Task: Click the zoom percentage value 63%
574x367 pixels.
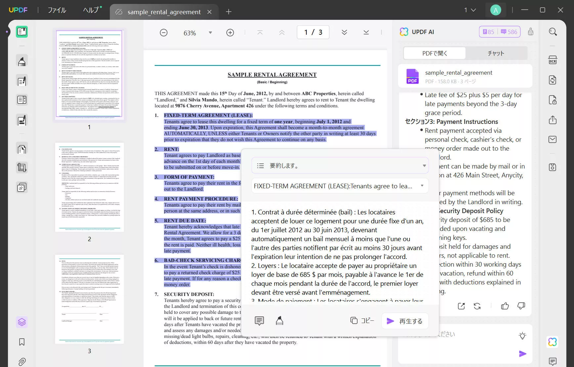Action: coord(190,33)
